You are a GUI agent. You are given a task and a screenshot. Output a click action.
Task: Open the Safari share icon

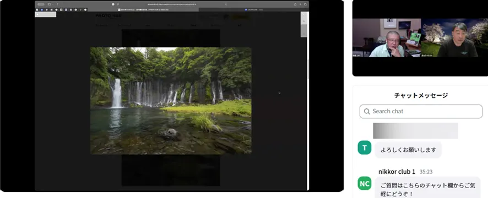click(x=295, y=4)
